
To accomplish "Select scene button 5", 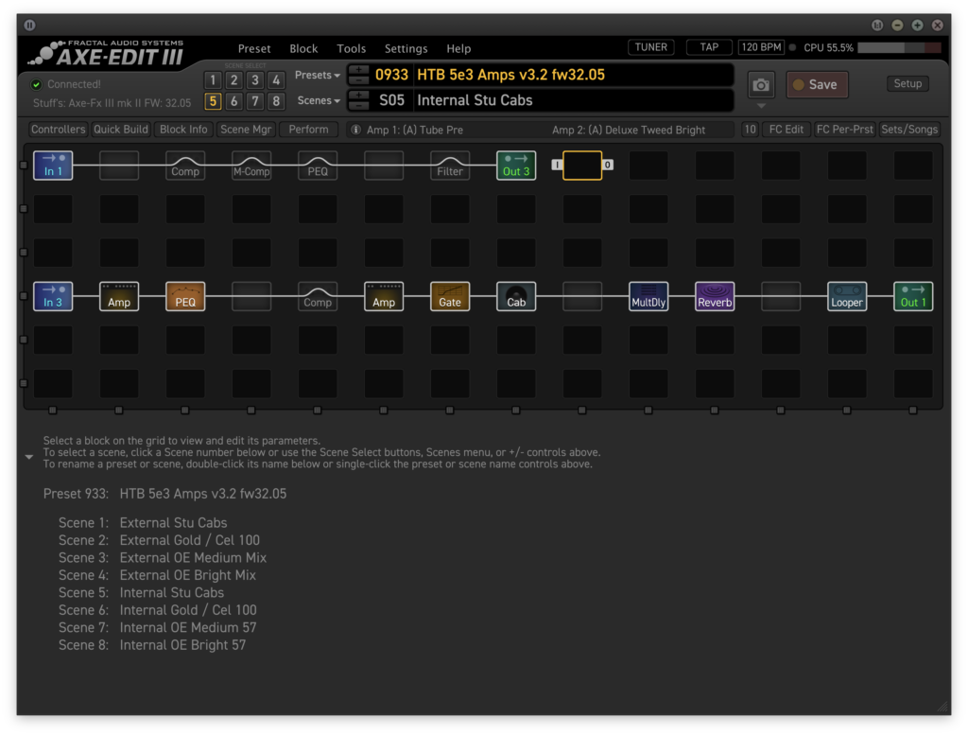I will point(213,101).
